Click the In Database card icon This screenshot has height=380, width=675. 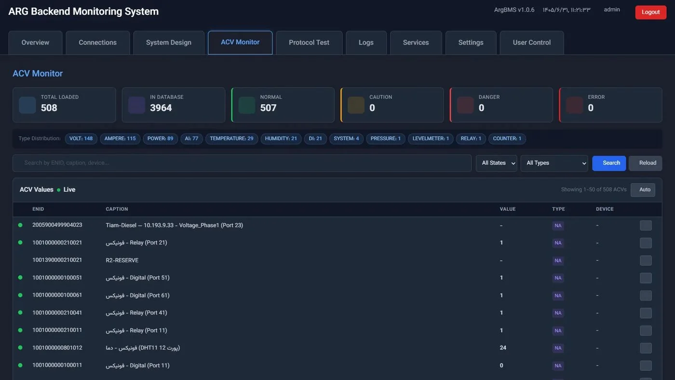coord(137,105)
